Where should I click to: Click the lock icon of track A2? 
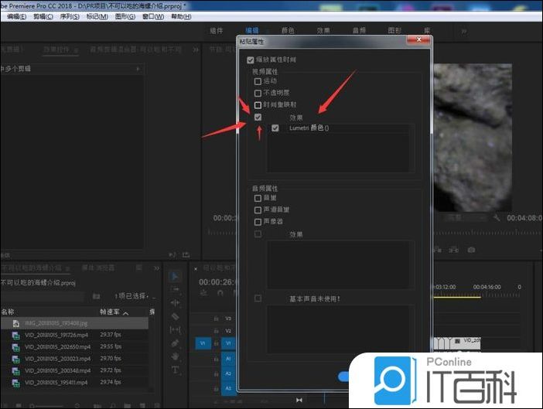click(x=216, y=374)
